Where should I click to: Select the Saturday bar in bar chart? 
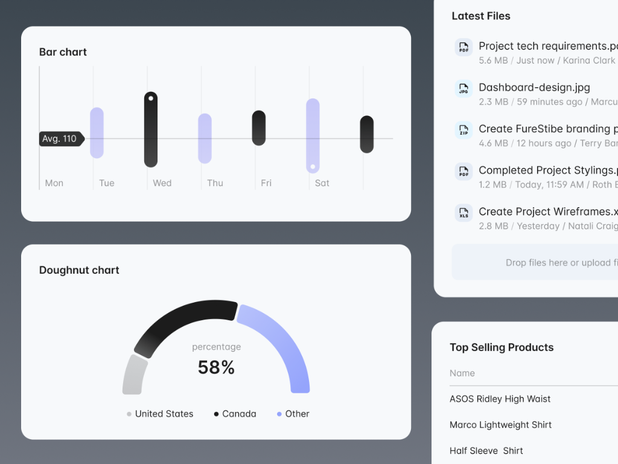click(313, 135)
